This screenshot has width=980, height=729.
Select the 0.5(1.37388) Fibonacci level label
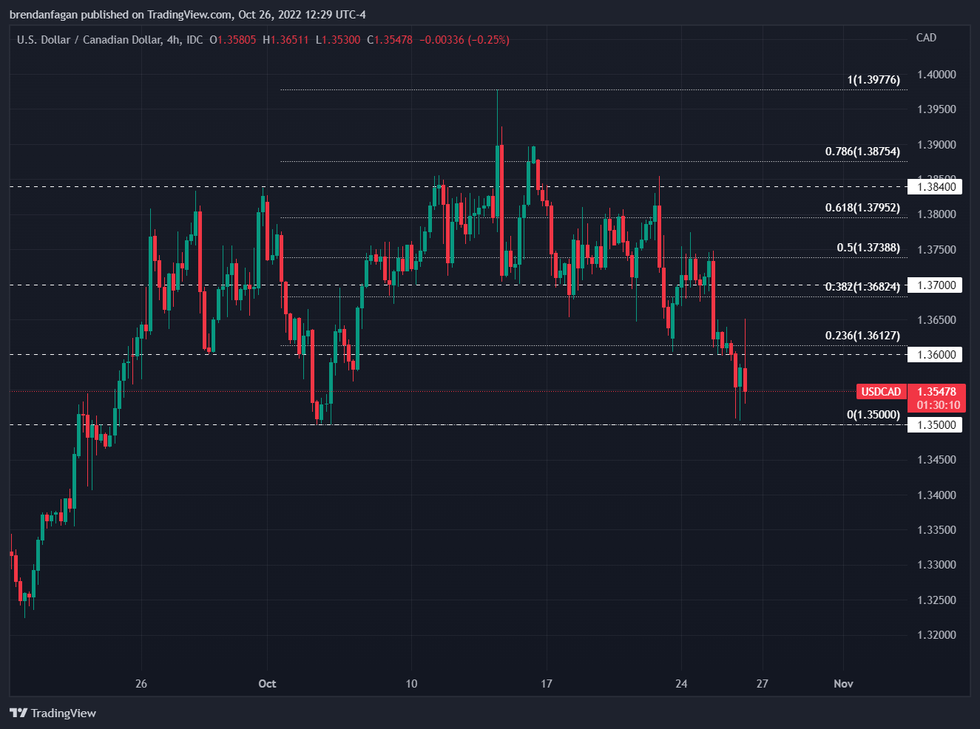(x=868, y=248)
